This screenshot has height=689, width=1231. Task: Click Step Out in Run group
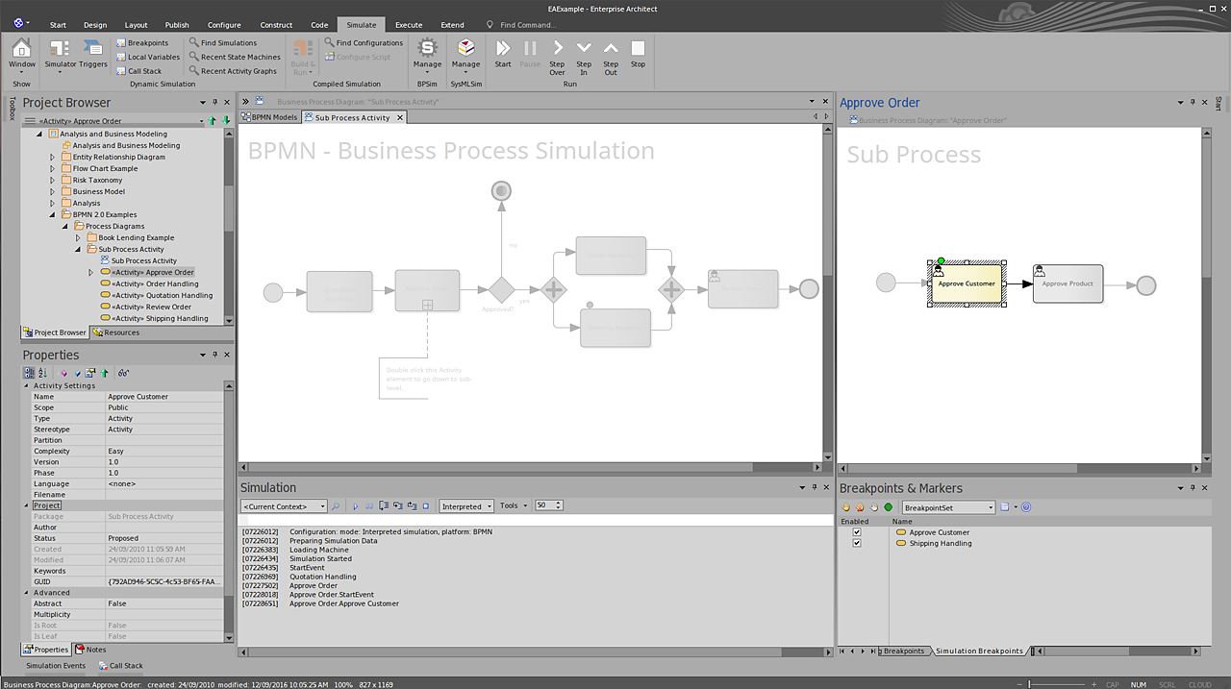(611, 57)
